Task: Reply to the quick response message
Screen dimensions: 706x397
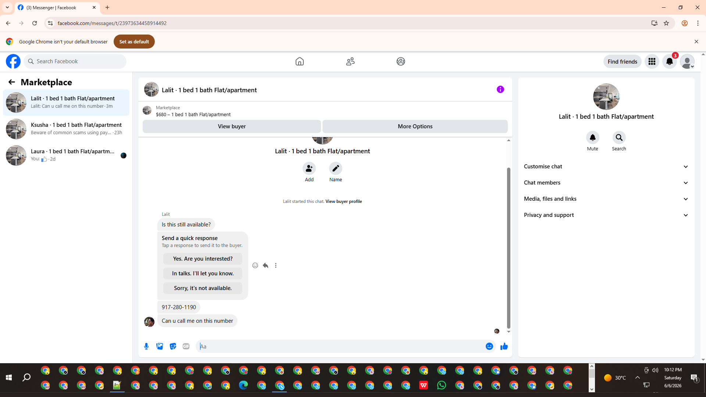Action: [x=265, y=265]
